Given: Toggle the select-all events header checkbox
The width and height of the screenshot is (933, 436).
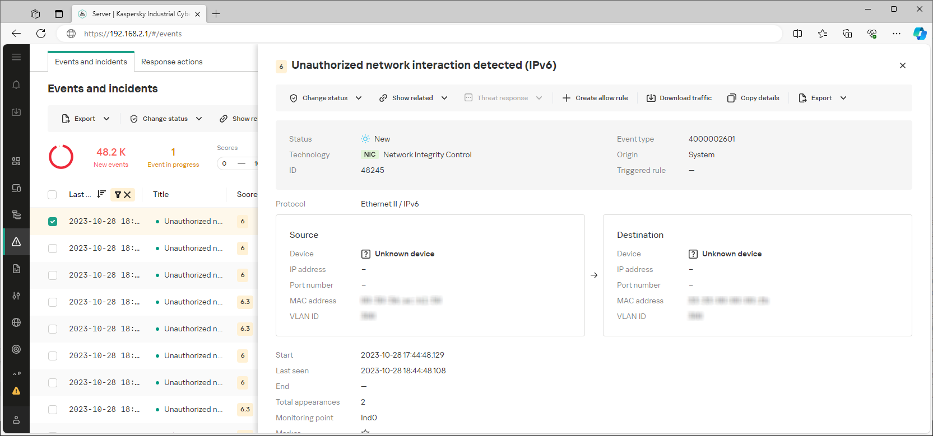Looking at the screenshot, I should tap(53, 195).
